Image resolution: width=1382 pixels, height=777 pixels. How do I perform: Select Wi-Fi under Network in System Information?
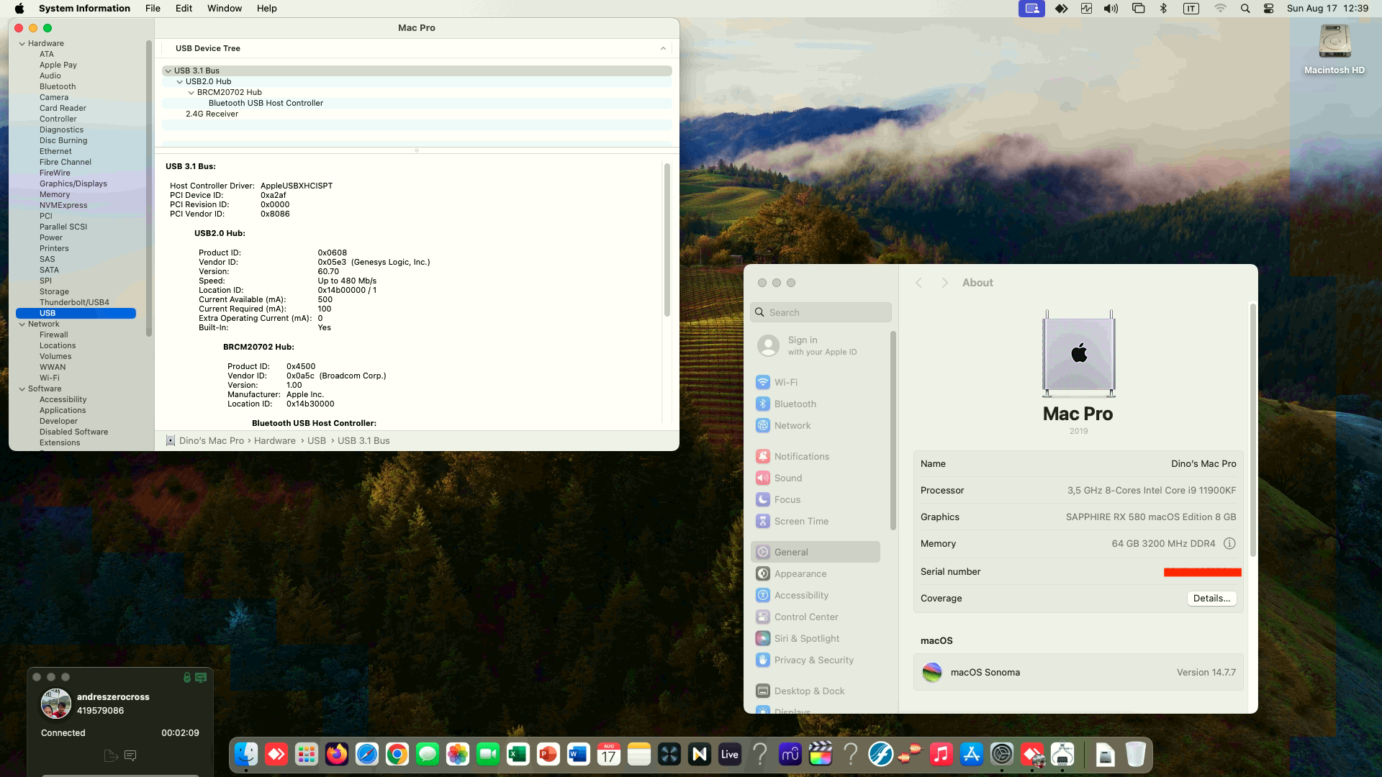50,378
